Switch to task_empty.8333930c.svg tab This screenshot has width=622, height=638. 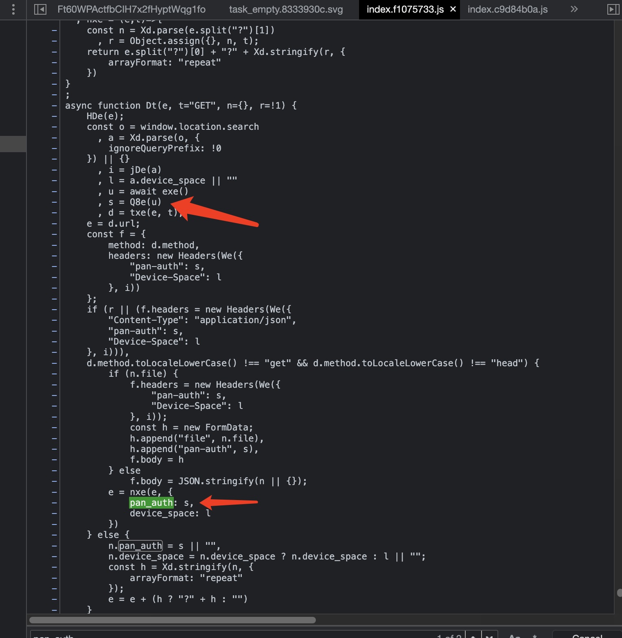click(286, 9)
